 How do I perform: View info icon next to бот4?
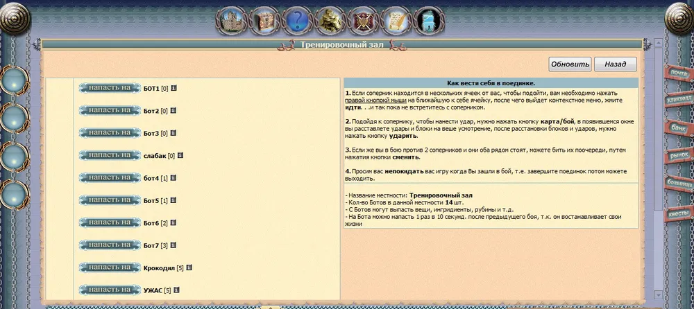(x=173, y=177)
